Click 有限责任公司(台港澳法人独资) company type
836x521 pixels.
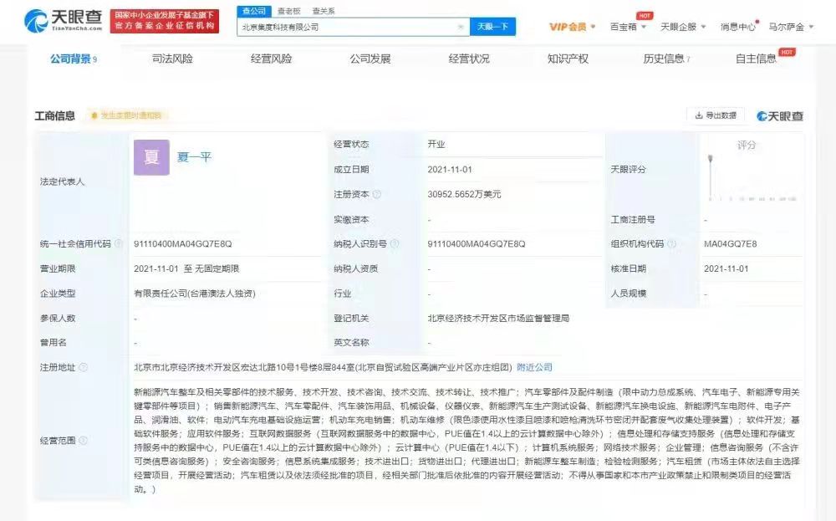(x=195, y=294)
